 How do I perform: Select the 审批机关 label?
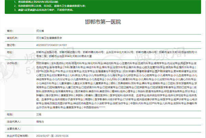(13, 38)
